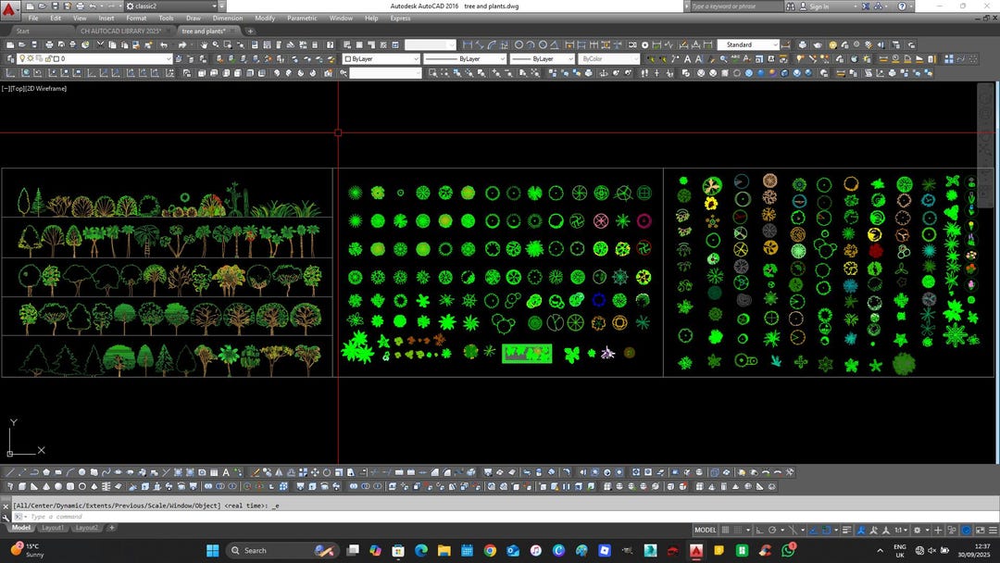Toggle Polar tracking in the status bar
This screenshot has width=1000, height=563.
click(x=772, y=530)
